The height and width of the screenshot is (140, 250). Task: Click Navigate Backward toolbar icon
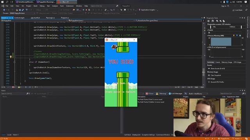[x=4, y=10]
